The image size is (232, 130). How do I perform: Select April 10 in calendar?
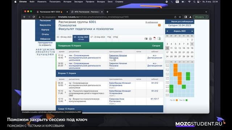click(167, 48)
